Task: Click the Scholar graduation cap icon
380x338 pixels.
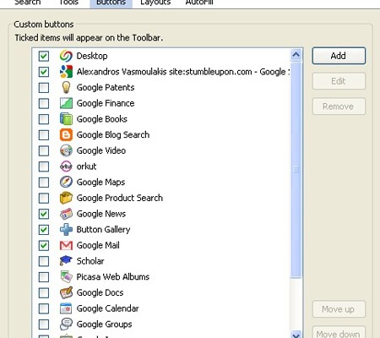Action: point(66,261)
